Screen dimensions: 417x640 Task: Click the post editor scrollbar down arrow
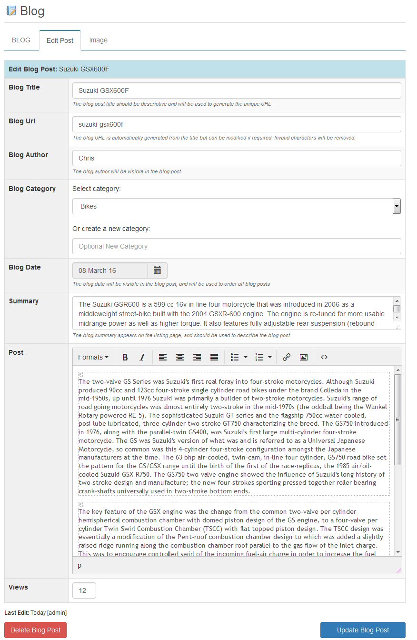point(398,552)
